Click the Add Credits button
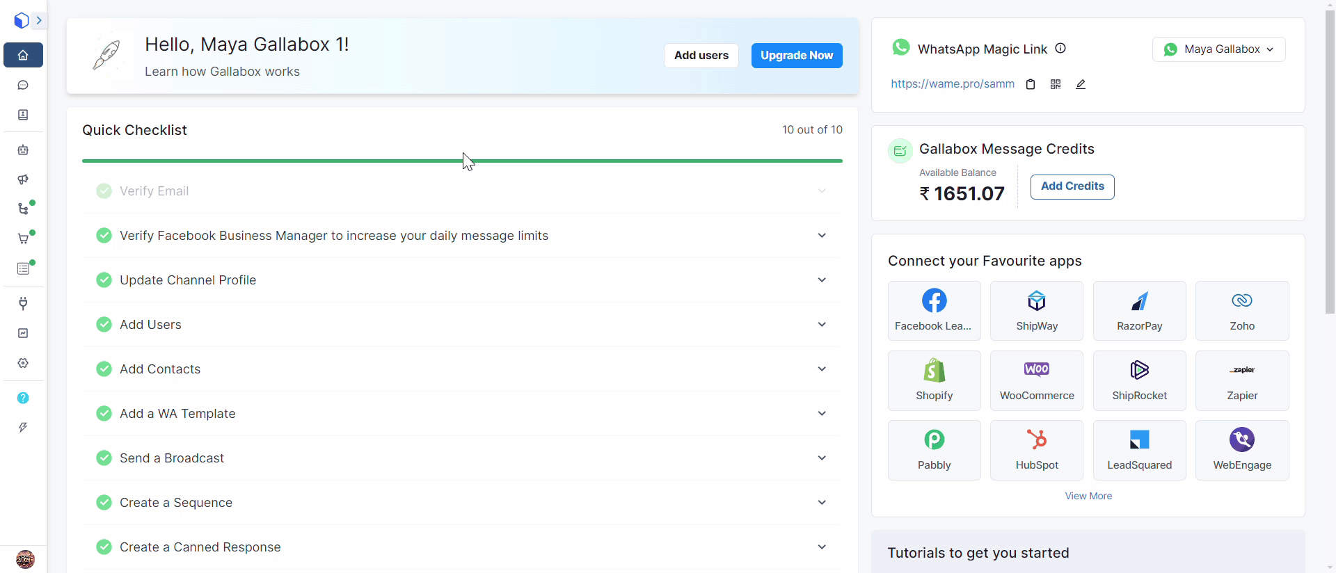This screenshot has height=573, width=1336. pos(1072,186)
